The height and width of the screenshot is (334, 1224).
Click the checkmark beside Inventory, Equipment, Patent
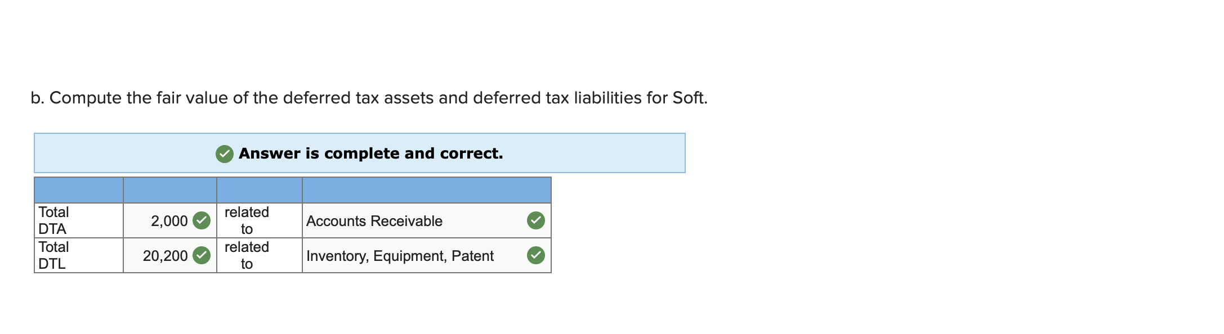(x=535, y=255)
